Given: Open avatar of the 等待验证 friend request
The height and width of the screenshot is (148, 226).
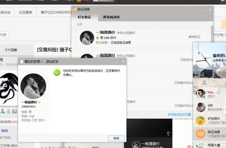Looking at the screenshot, I should click(x=87, y=38).
